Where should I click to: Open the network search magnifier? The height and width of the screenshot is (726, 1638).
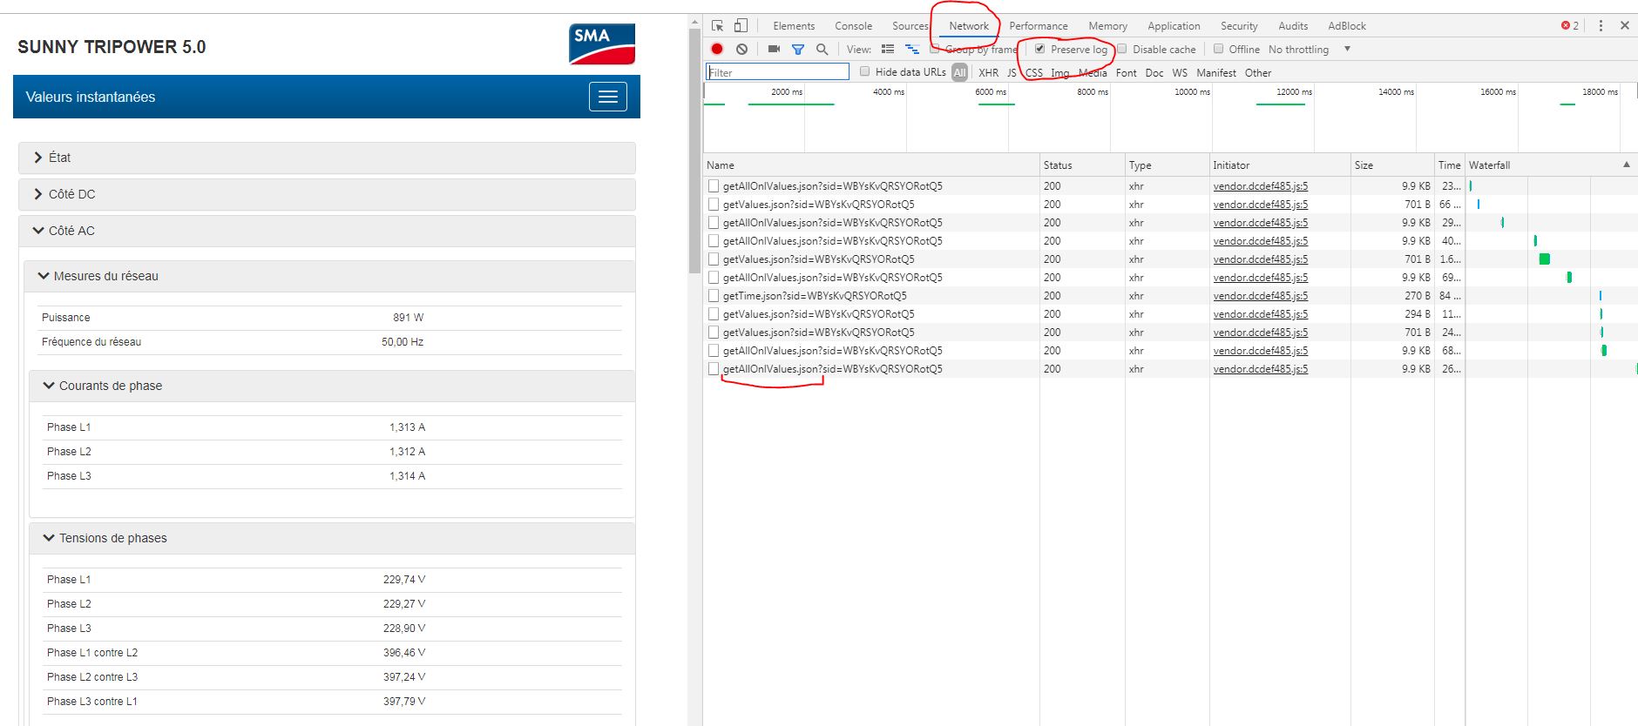(822, 50)
